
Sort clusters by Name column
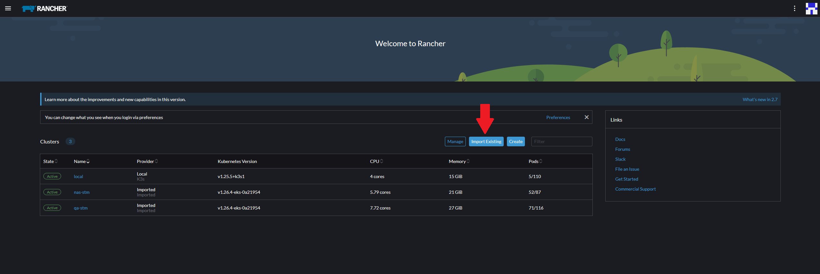pos(82,161)
